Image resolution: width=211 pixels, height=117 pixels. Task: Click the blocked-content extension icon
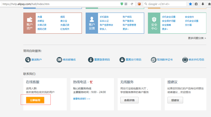[139, 4]
